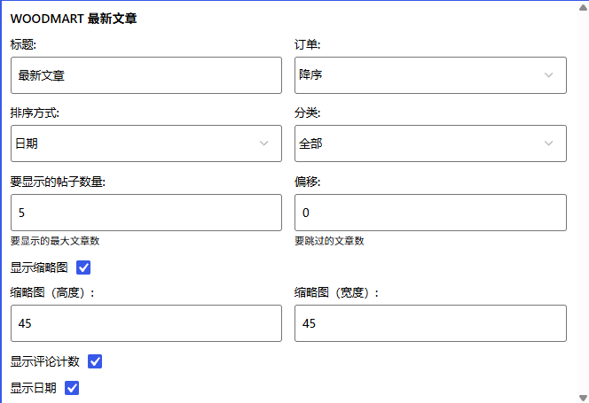Click the scrollbar down arrow
The height and width of the screenshot is (403, 589).
pyautogui.click(x=583, y=398)
